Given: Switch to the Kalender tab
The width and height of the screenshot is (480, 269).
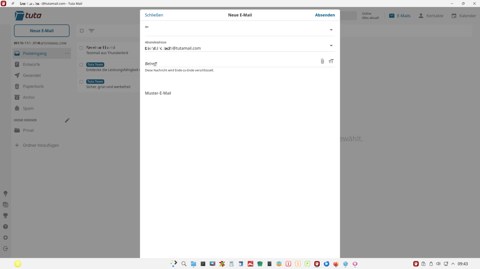Looking at the screenshot, I should [464, 16].
